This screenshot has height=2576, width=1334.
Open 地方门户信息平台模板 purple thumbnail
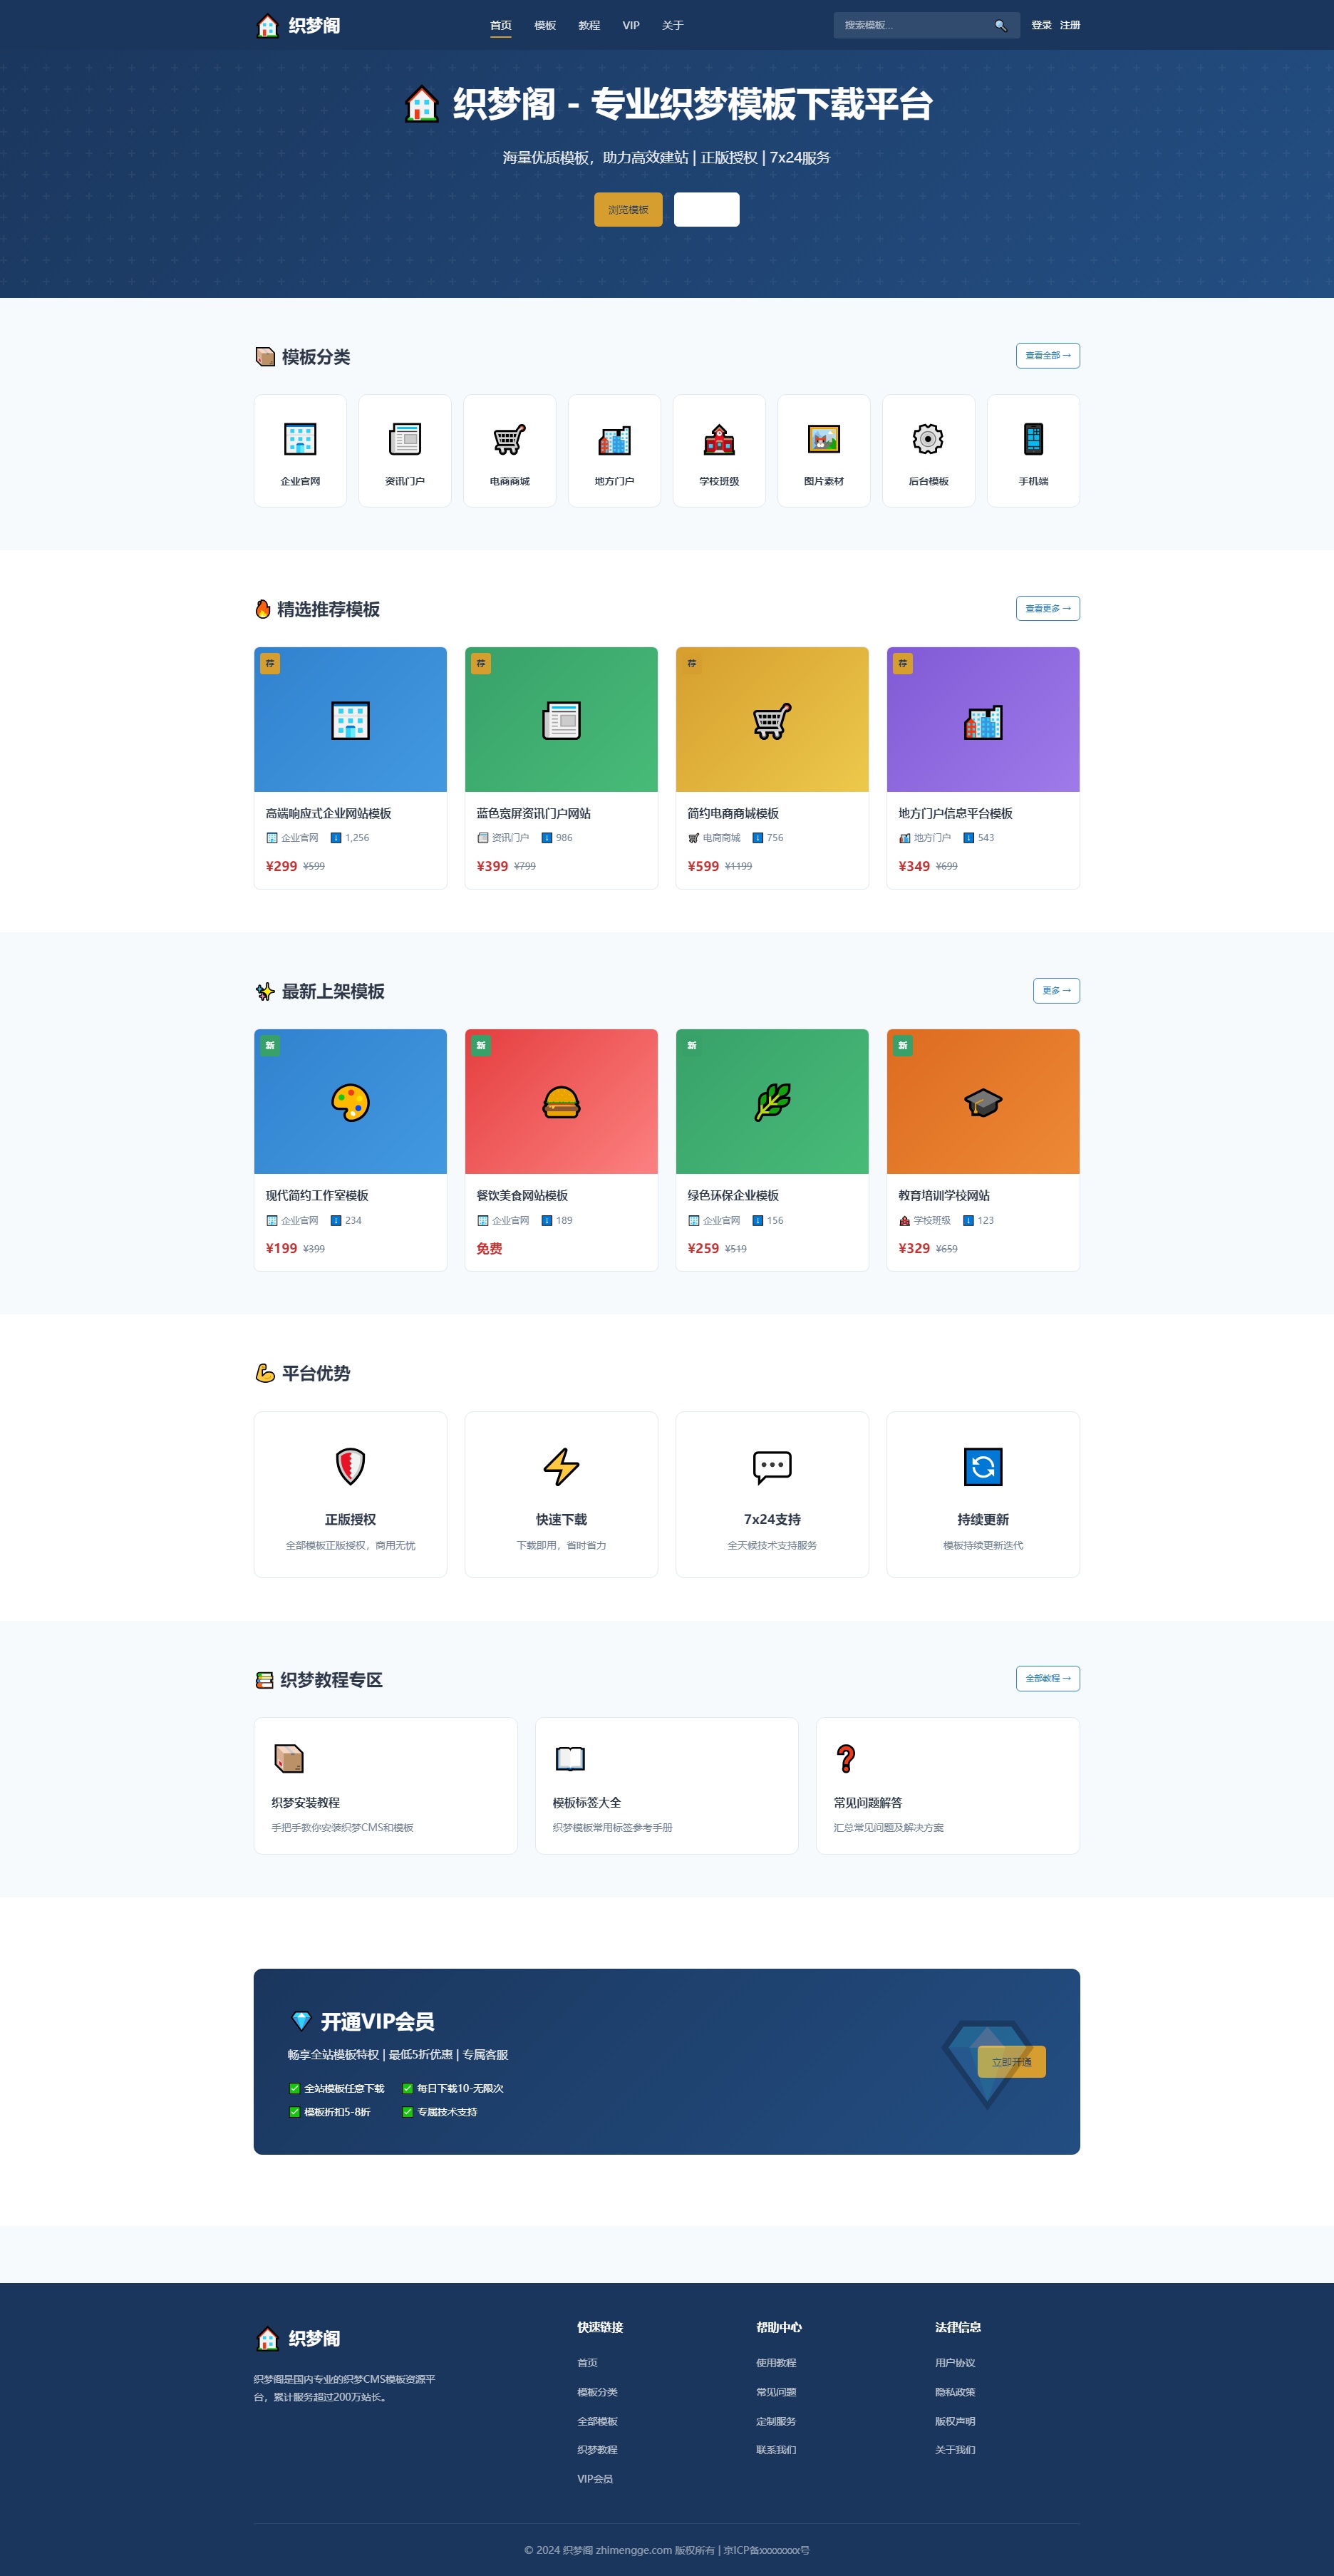click(x=983, y=719)
